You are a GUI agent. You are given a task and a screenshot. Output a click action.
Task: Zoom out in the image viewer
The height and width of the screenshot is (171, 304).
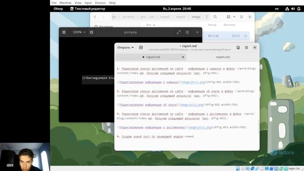click(64, 32)
